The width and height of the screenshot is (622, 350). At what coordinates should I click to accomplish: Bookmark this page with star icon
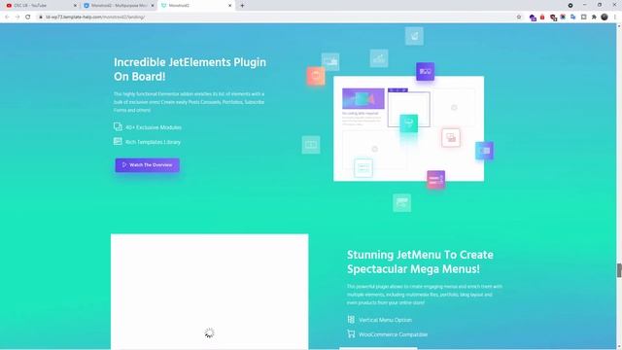tap(518, 17)
